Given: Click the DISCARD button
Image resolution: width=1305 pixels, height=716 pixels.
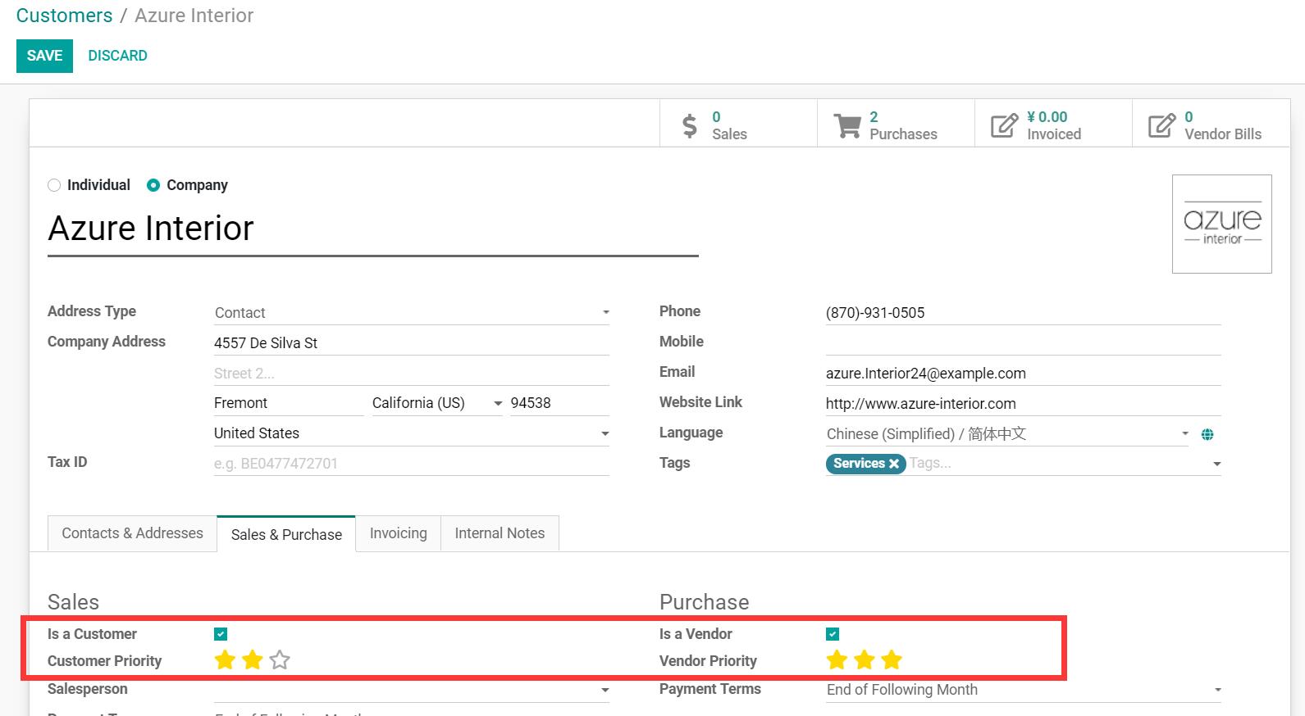Looking at the screenshot, I should pos(117,56).
